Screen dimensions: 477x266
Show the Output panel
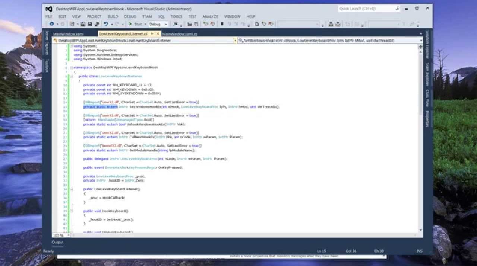[x=57, y=242]
